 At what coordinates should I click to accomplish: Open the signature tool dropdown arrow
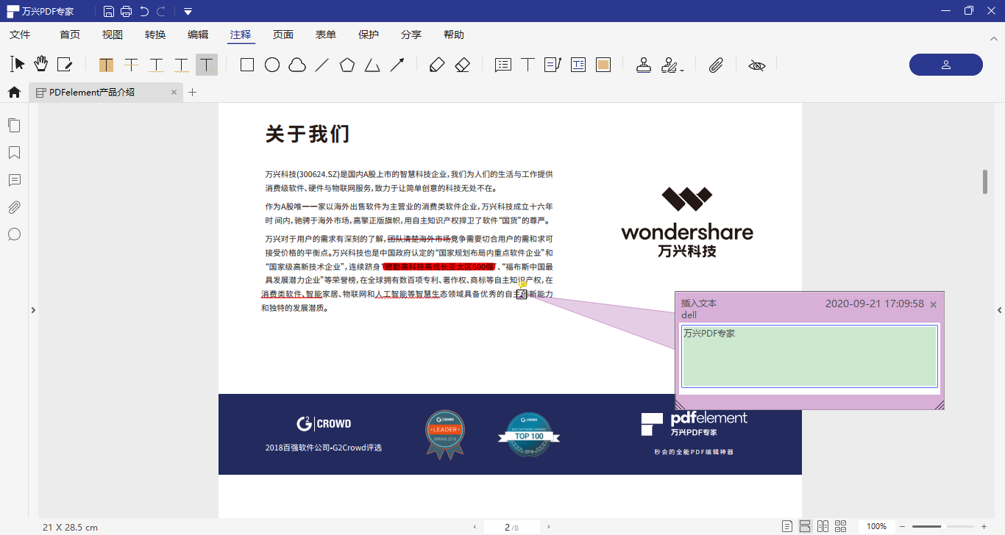point(682,68)
